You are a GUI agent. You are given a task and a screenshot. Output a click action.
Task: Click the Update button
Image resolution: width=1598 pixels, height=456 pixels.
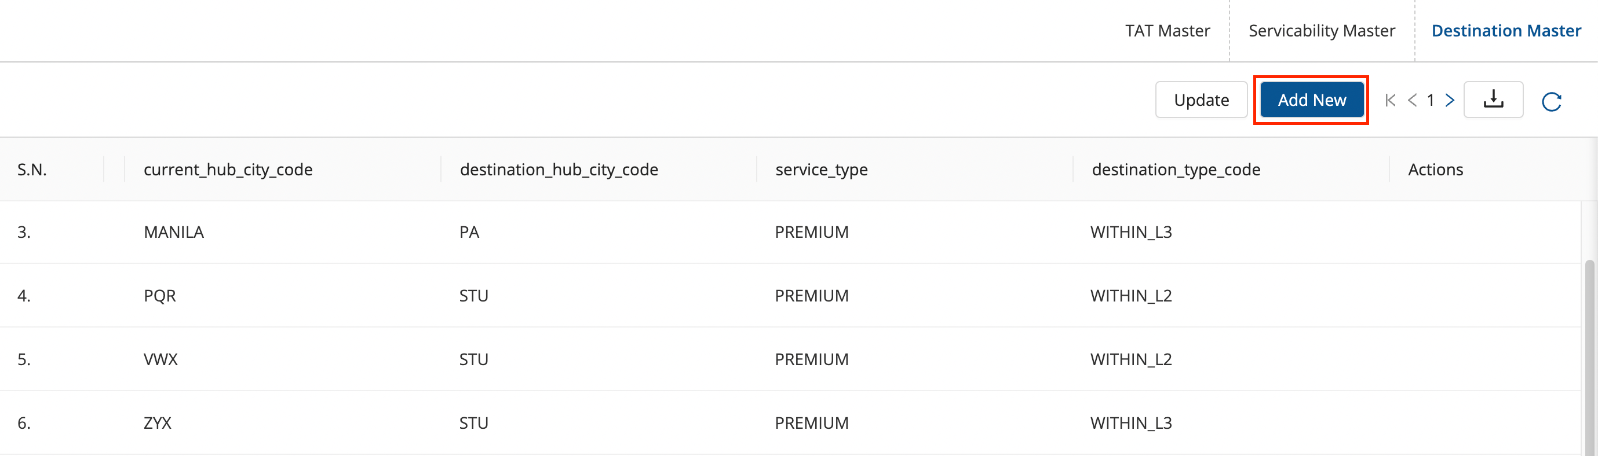tap(1201, 100)
